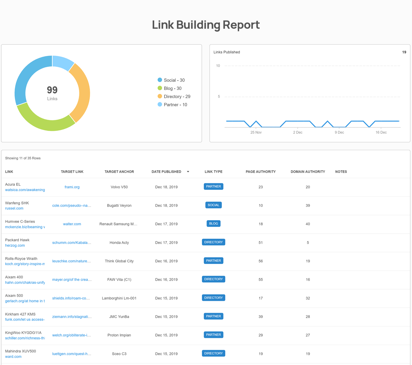Open the mayer.org/of the crea target link
The image size is (412, 365).
click(x=72, y=280)
